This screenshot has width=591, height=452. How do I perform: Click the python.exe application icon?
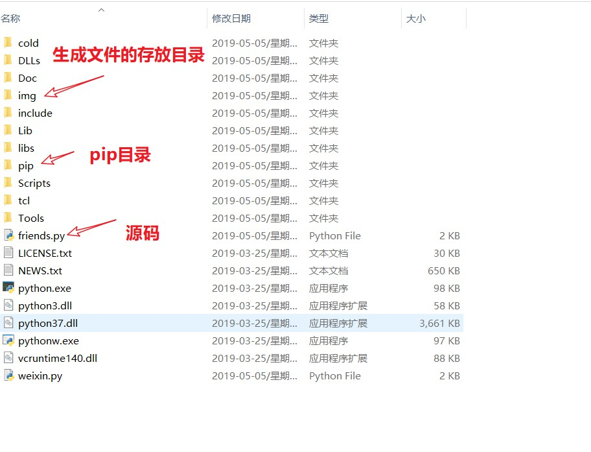[x=8, y=287]
